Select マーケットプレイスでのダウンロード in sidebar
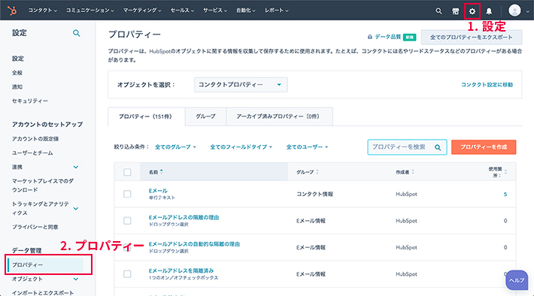This screenshot has height=296, width=534. click(x=43, y=186)
